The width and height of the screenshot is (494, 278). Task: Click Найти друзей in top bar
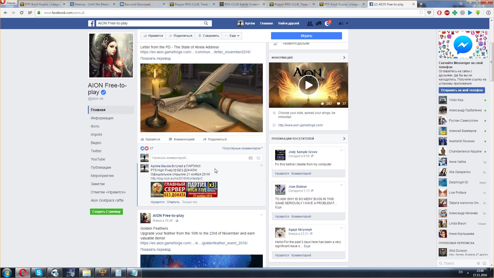(x=288, y=23)
